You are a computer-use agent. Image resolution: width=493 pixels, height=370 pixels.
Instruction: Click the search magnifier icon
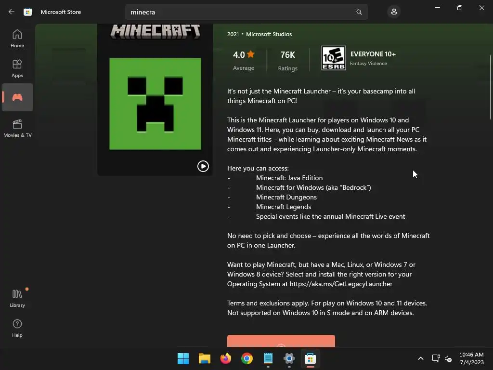point(359,12)
